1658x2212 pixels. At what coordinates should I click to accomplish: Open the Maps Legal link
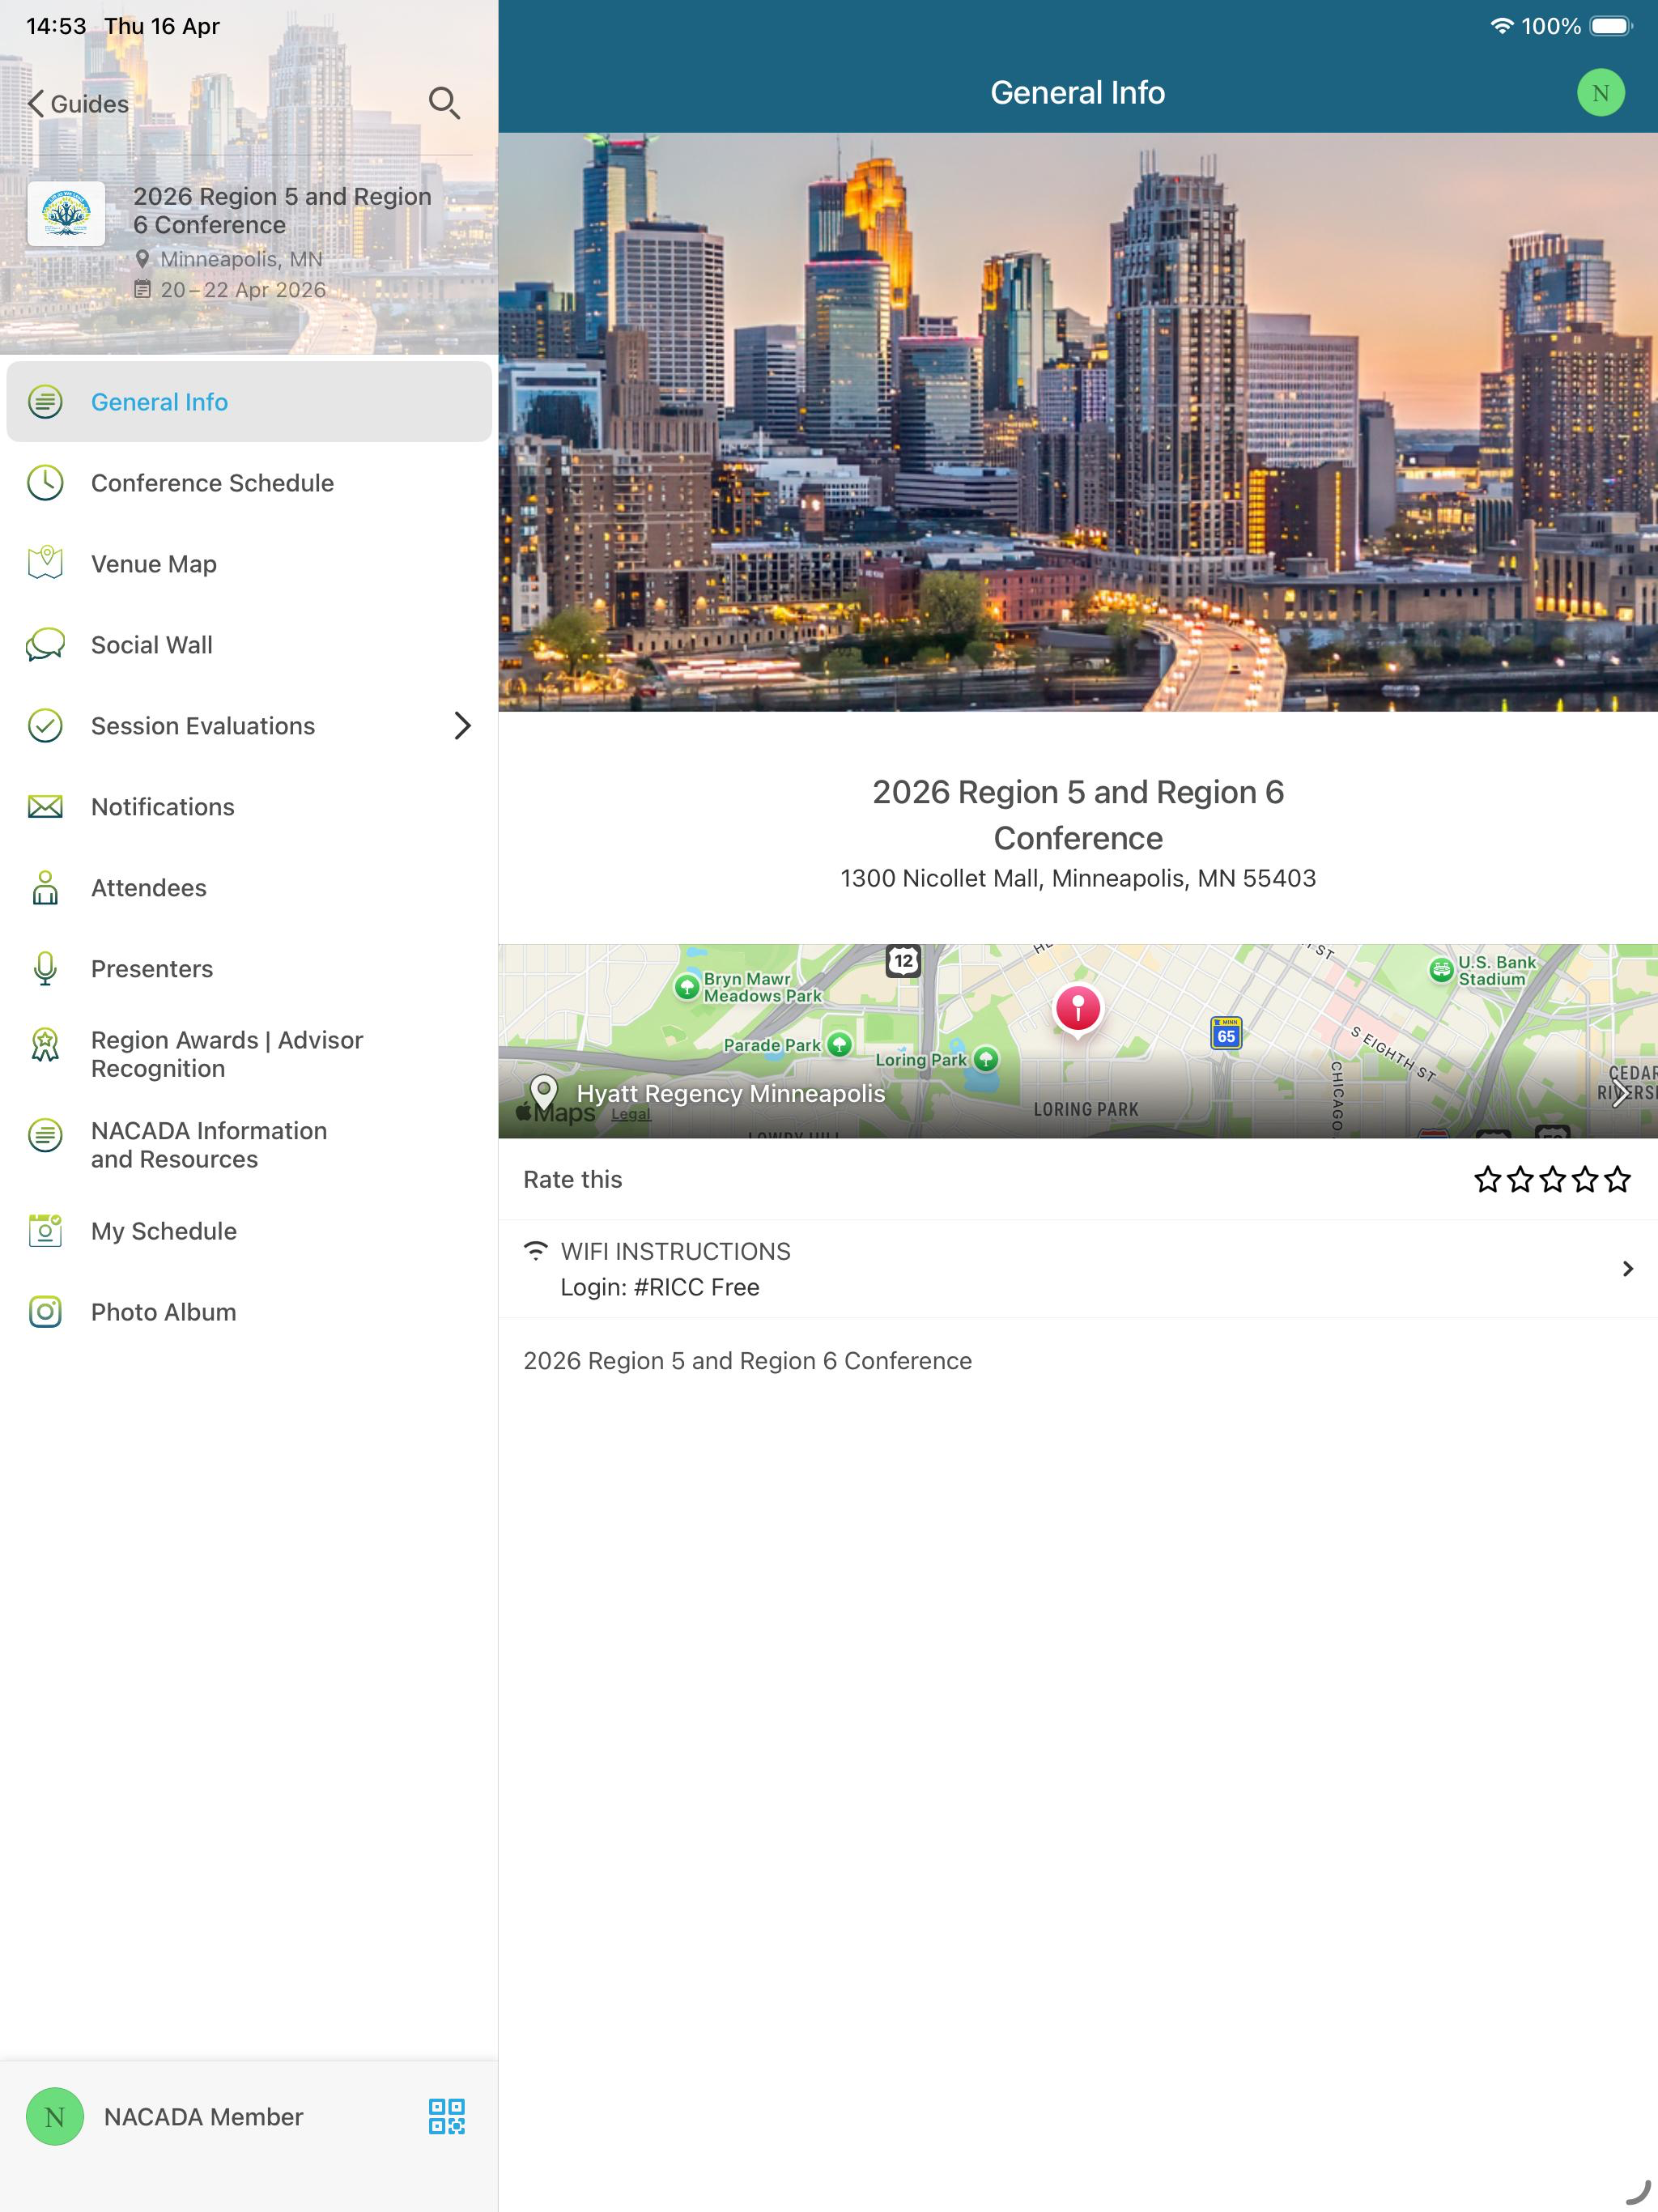coord(631,1114)
